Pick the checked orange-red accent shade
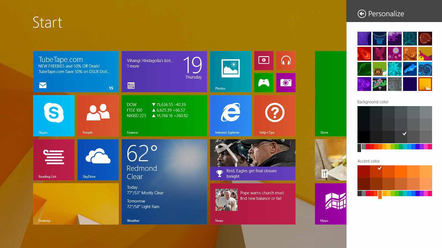The image size is (442, 248). click(376, 171)
